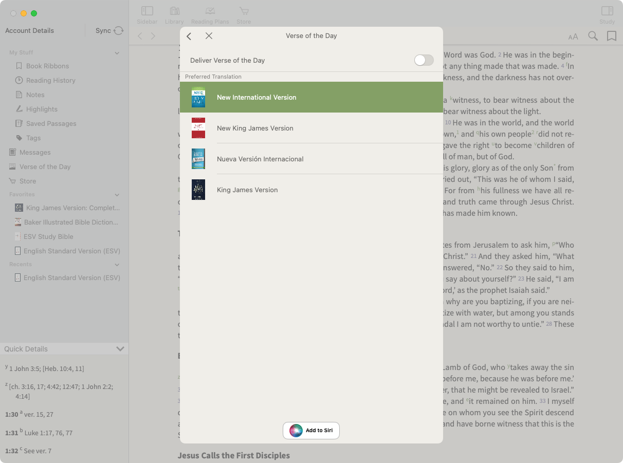Click the NKJV book cover thumbnail

point(198,128)
